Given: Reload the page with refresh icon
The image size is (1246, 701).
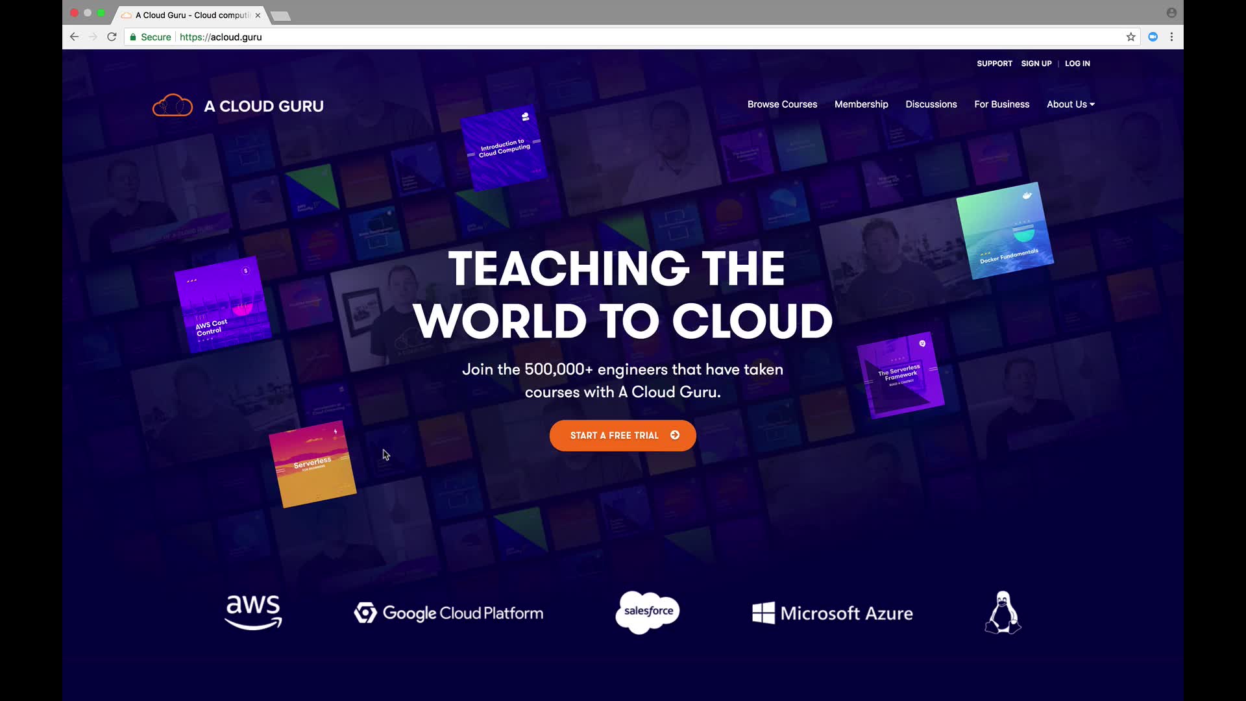Looking at the screenshot, I should tap(112, 37).
